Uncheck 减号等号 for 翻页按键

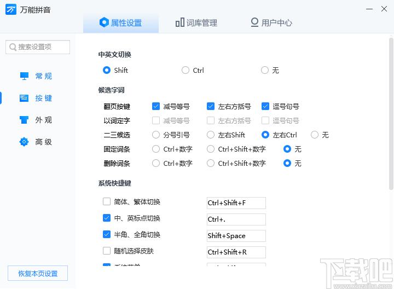coord(156,106)
